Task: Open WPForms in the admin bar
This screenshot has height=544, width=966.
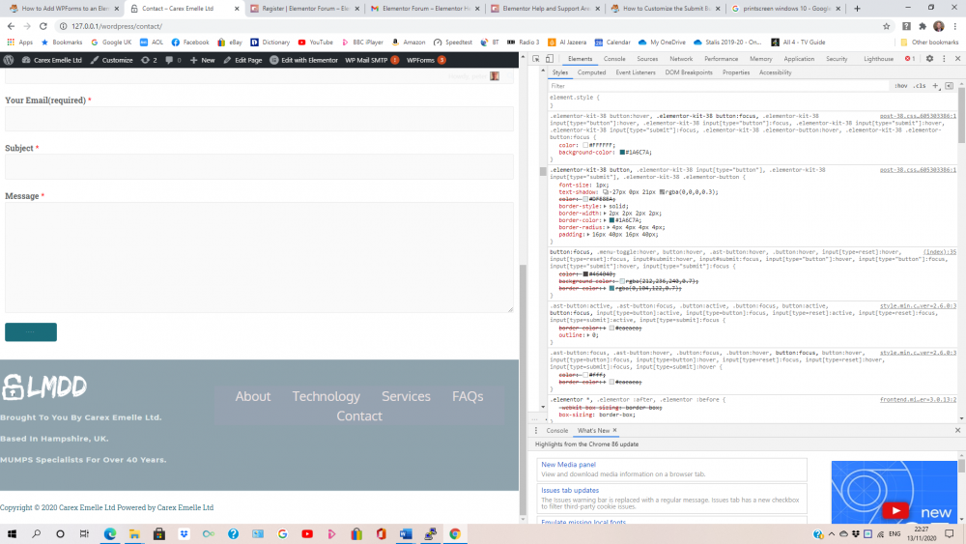Action: pyautogui.click(x=426, y=60)
